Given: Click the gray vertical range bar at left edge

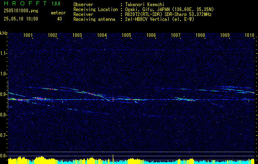Looking at the screenshot, I should pyautogui.click(x=8, y=95).
